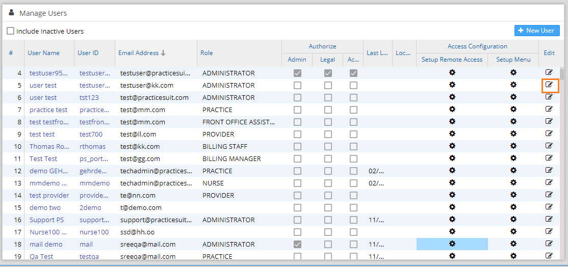
Task: Click the Role column header
Action: (x=207, y=53)
